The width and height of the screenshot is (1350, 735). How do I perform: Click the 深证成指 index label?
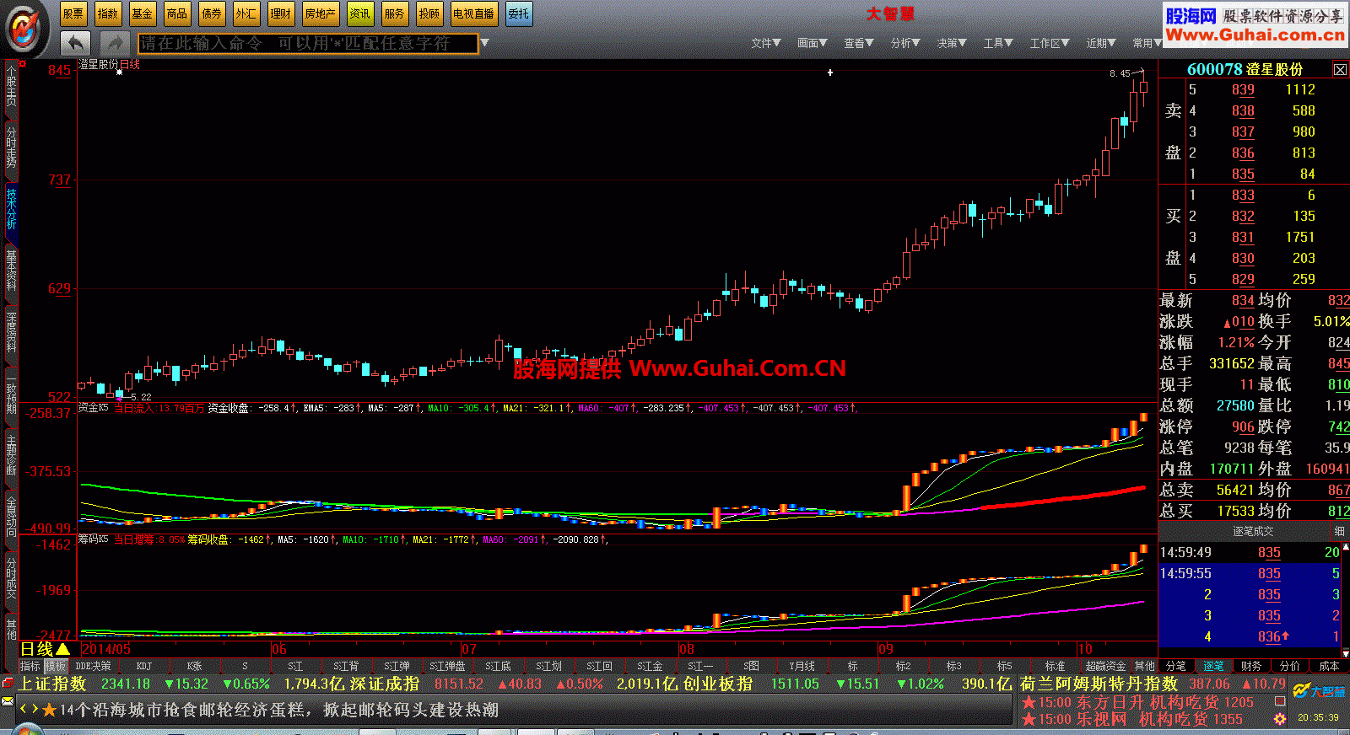(x=385, y=684)
